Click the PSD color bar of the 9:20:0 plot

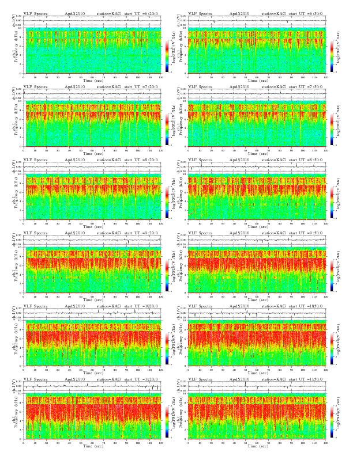[167, 275]
